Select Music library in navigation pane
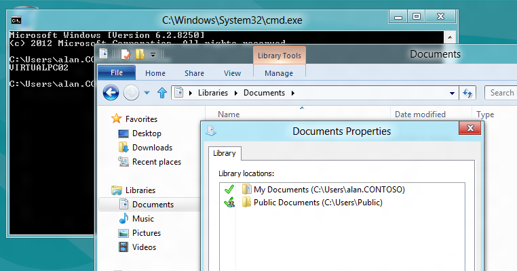This screenshot has height=271, width=517. click(142, 219)
